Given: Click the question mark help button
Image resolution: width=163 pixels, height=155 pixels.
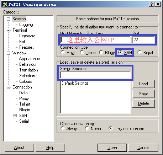Looking at the screenshot, I should [152, 4].
